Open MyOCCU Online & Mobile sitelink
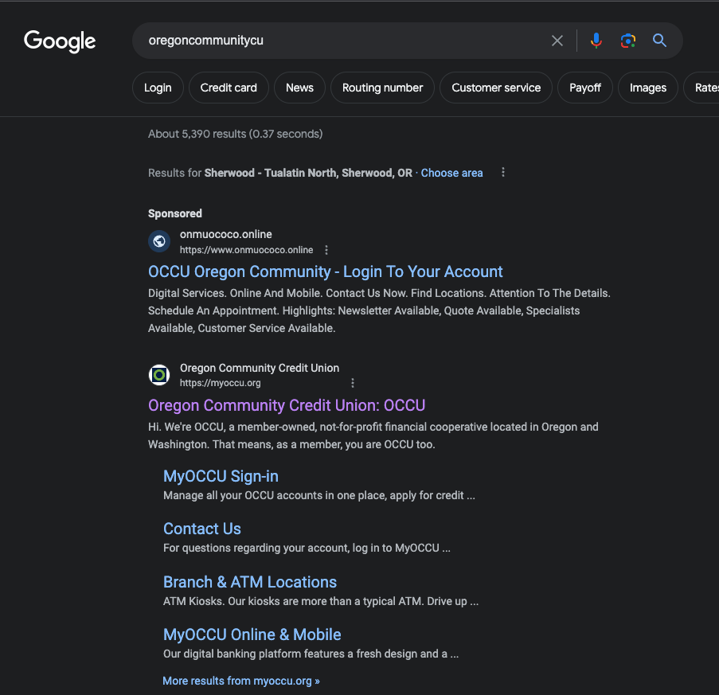 pyautogui.click(x=252, y=634)
